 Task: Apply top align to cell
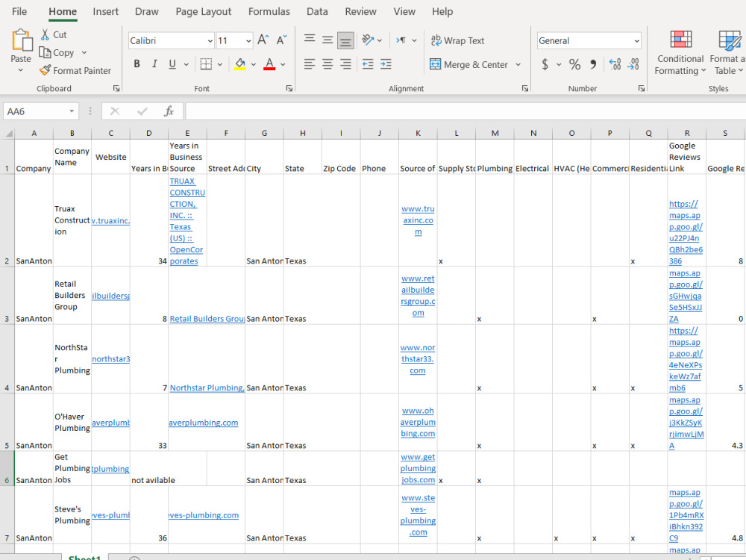310,40
